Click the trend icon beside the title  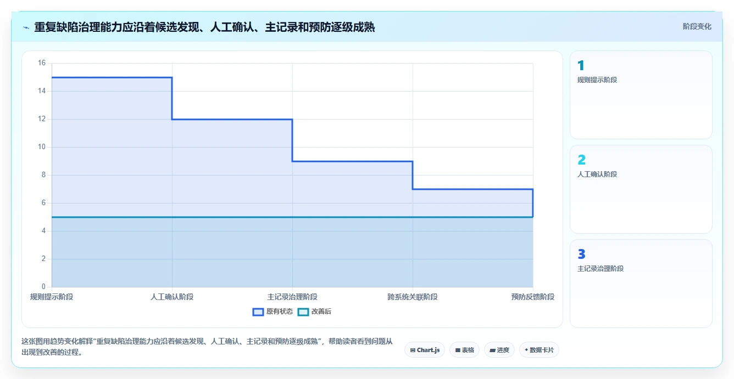pyautogui.click(x=26, y=27)
